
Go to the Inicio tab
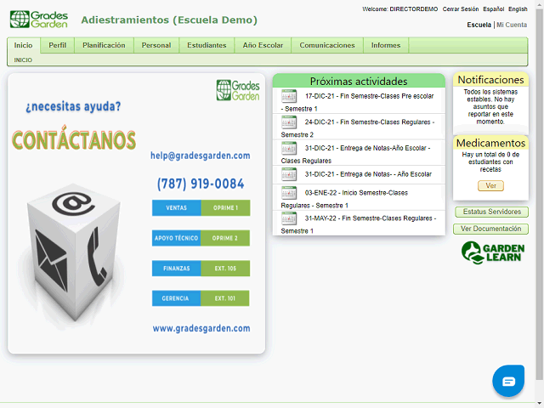click(23, 45)
